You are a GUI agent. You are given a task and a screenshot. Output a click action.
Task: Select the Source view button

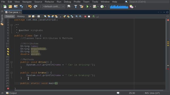[10, 16]
